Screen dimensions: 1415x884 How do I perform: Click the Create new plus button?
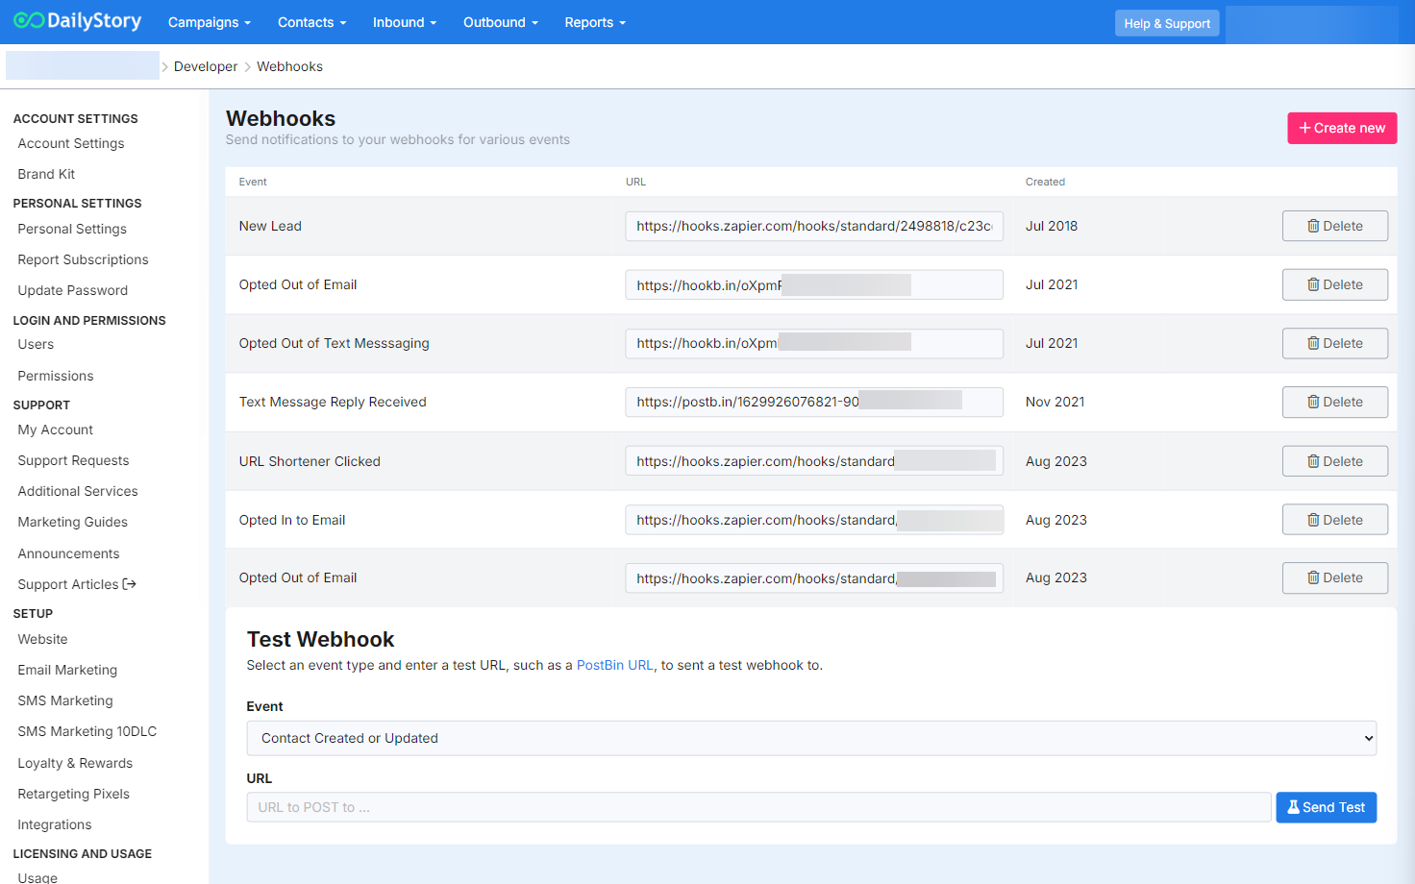click(1341, 128)
